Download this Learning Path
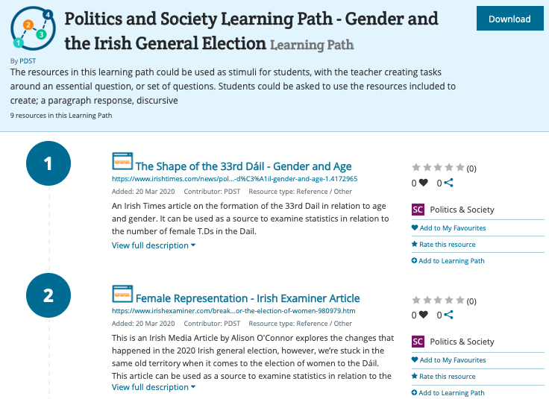Screen dimensions: 549x399 coord(509,19)
